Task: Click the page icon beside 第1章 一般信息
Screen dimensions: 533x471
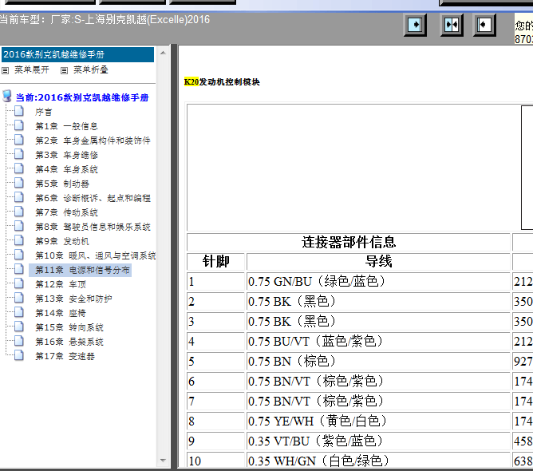Action: [18, 125]
